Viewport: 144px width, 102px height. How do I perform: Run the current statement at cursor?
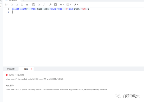pos(12,4)
